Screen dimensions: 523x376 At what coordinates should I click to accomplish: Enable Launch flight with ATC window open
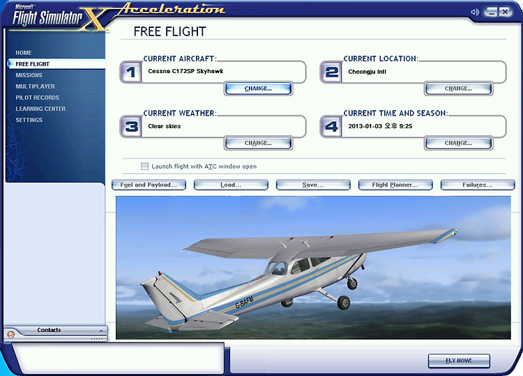[x=144, y=166]
